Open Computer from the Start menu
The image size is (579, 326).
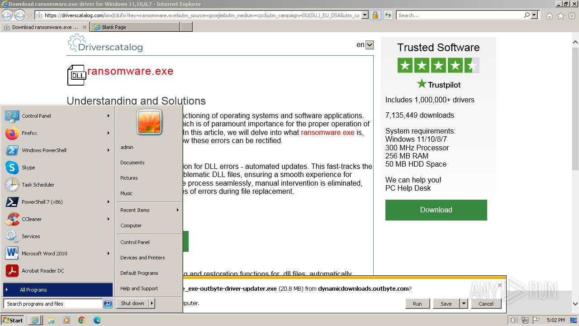pyautogui.click(x=131, y=225)
